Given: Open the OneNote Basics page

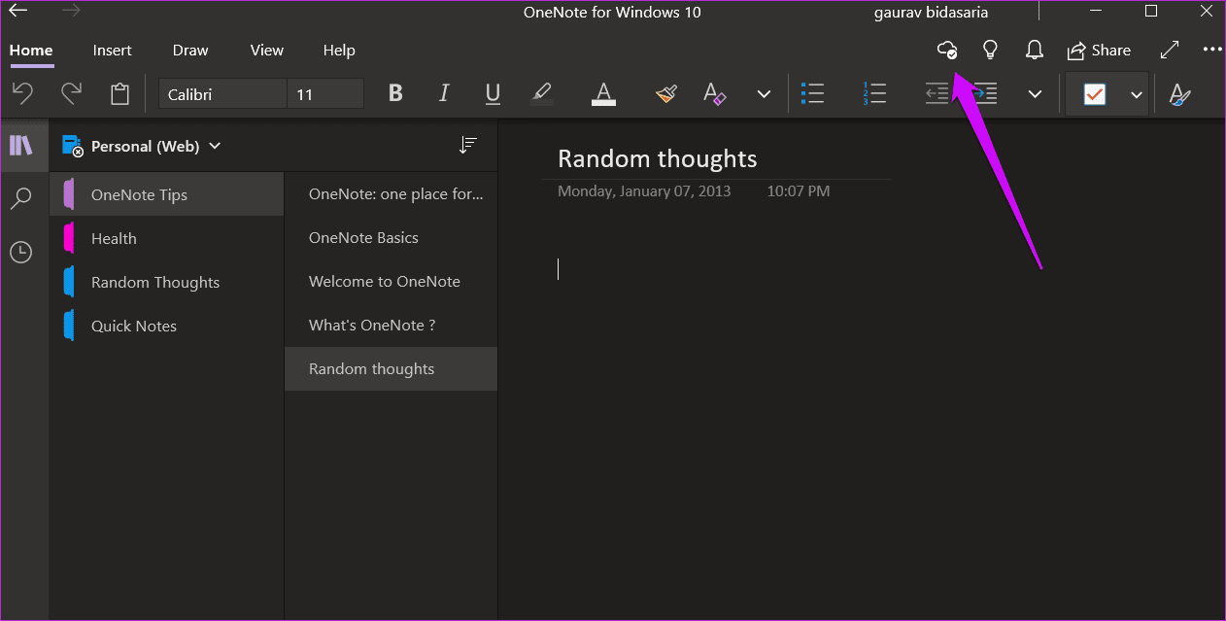Looking at the screenshot, I should click(392, 237).
